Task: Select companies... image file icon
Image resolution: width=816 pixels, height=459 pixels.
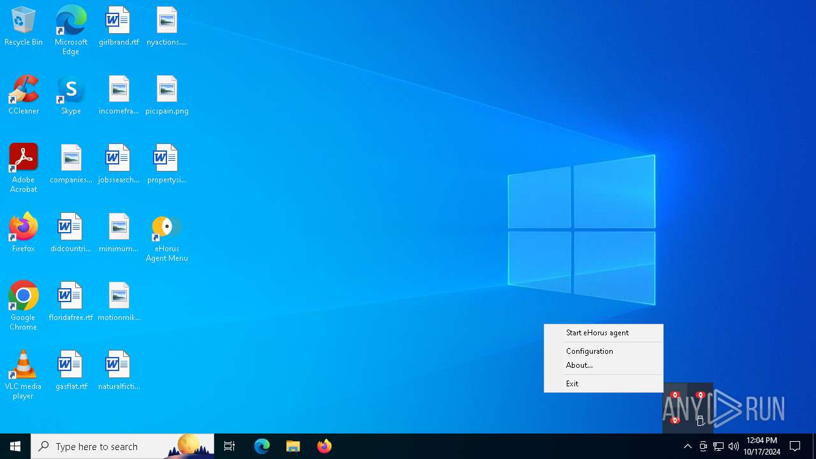Action: pos(71,164)
